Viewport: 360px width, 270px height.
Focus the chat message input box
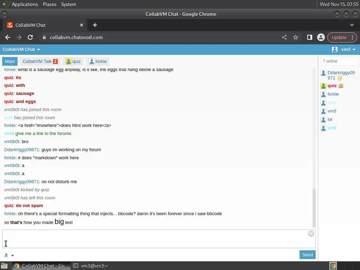(x=159, y=239)
